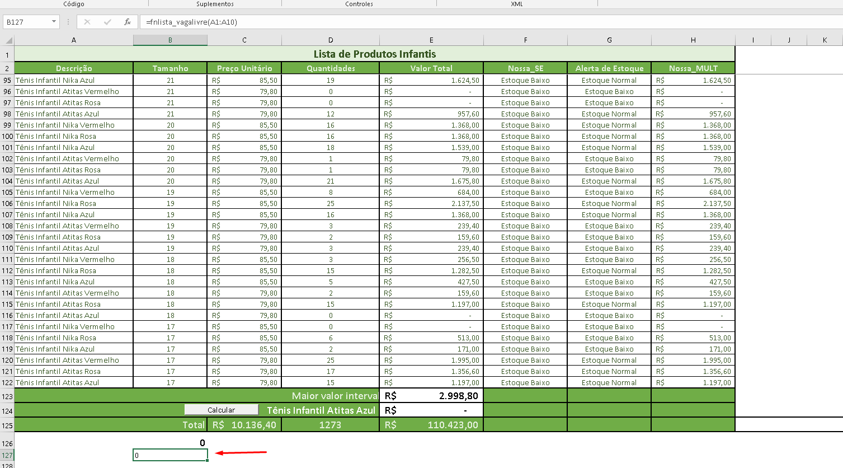Screen dimensions: 843x468
Task: Click the Valor Total header cell
Action: coord(431,68)
